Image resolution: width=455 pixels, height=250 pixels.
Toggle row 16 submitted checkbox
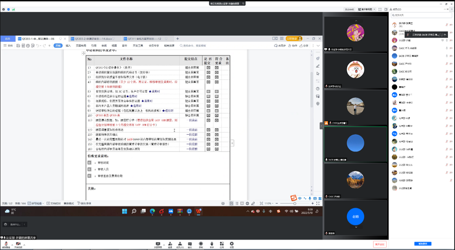208,149
